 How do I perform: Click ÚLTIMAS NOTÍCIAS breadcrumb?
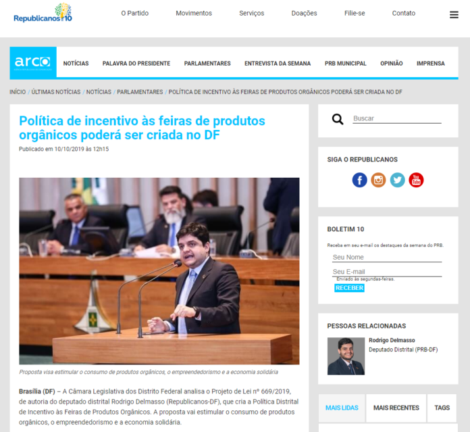(x=56, y=92)
